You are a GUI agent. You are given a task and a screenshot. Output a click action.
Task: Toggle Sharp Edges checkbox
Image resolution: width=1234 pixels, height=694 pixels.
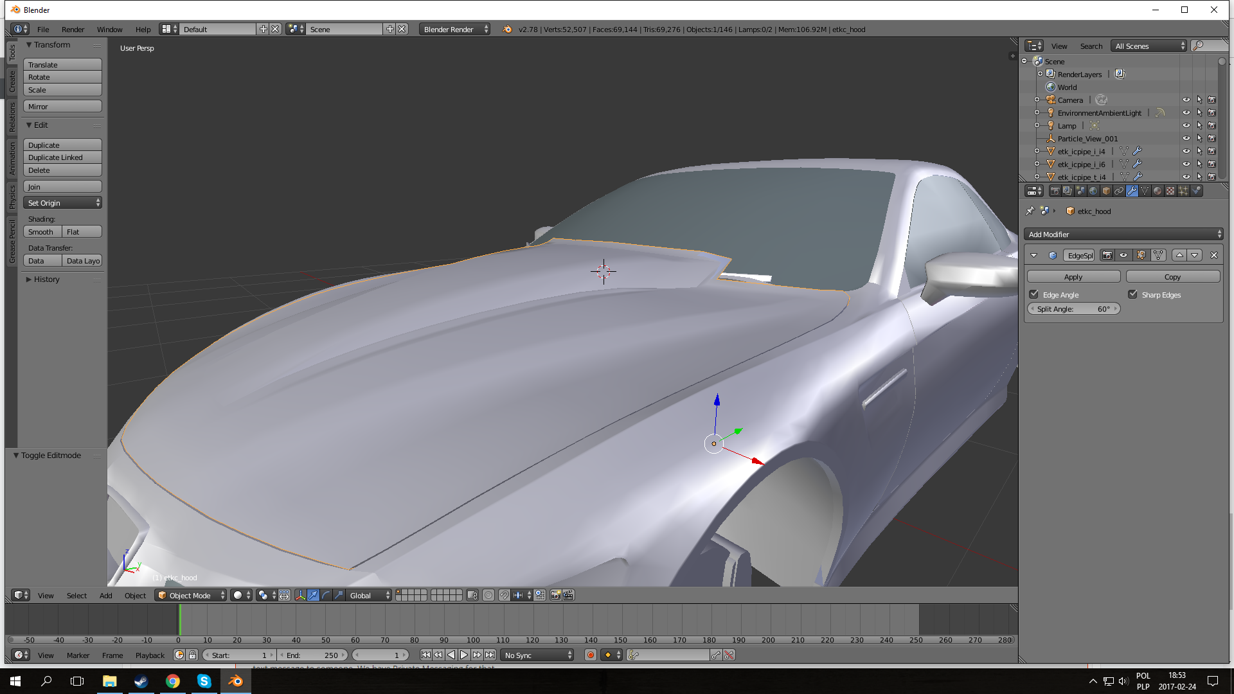click(1132, 294)
